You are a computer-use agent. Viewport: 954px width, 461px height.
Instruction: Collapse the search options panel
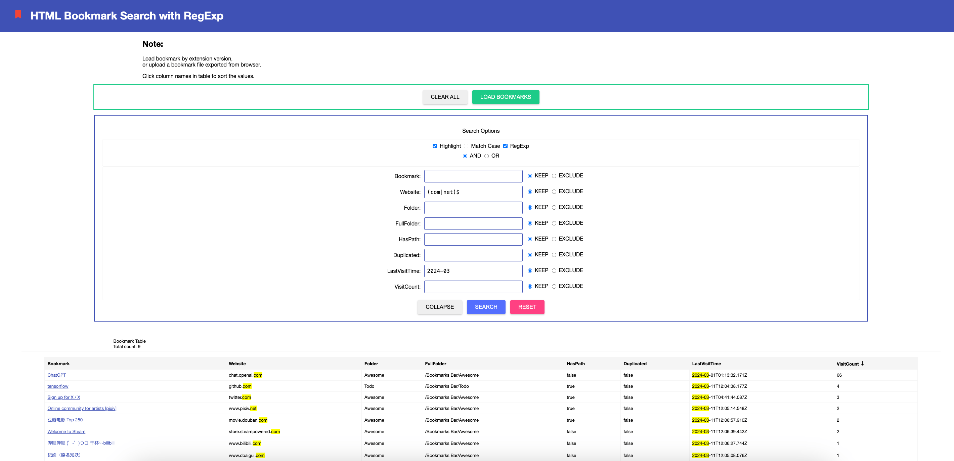(439, 307)
